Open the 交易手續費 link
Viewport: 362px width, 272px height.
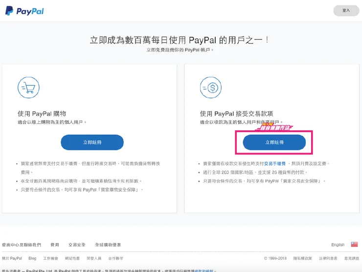pyautogui.click(x=275, y=164)
